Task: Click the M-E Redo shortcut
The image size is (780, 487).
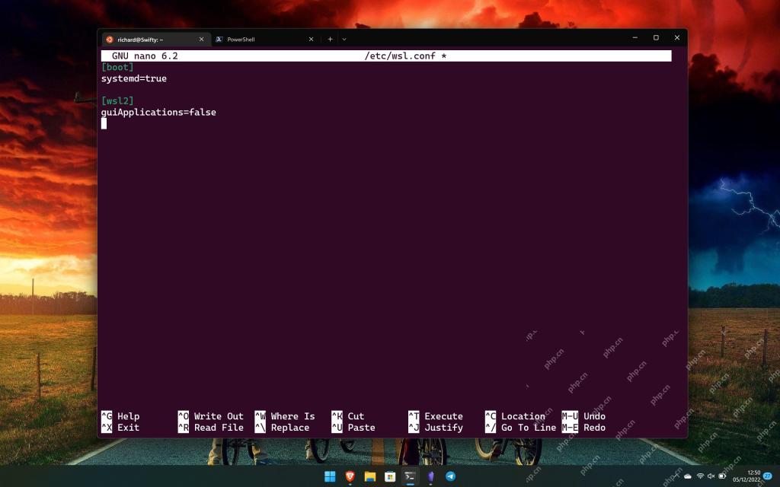Action: pos(583,428)
